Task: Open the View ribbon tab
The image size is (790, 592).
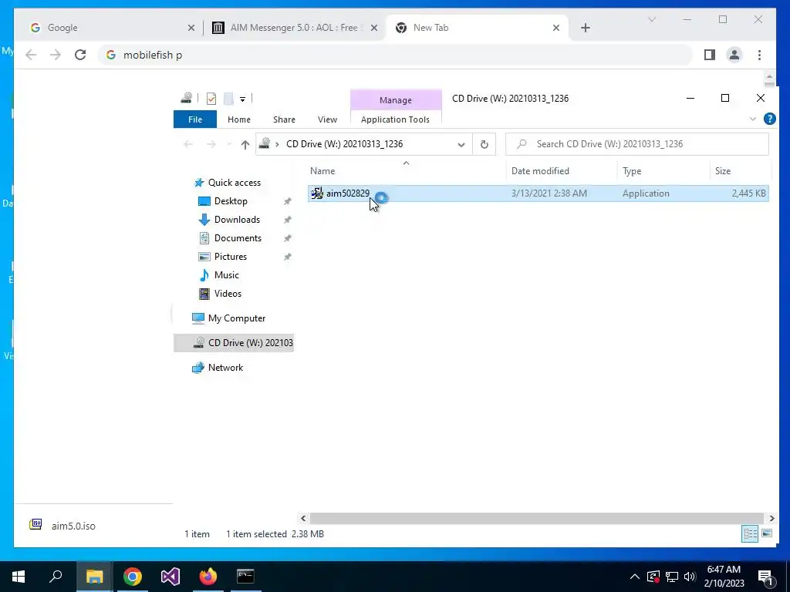Action: (x=327, y=119)
